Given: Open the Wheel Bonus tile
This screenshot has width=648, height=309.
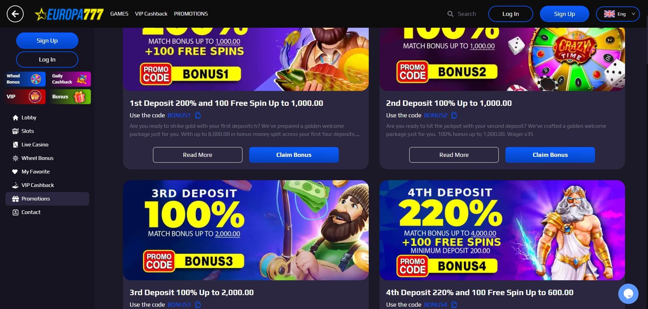Looking at the screenshot, I should pyautogui.click(x=25, y=79).
